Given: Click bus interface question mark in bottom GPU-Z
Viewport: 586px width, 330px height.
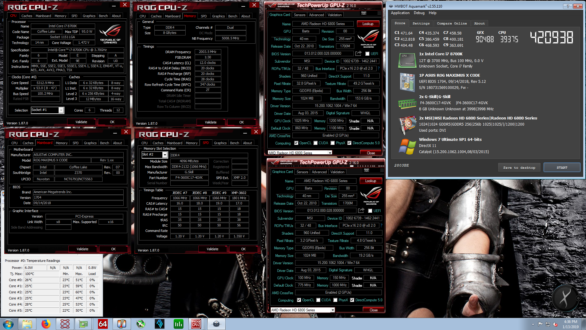Looking at the screenshot, I should (x=381, y=226).
